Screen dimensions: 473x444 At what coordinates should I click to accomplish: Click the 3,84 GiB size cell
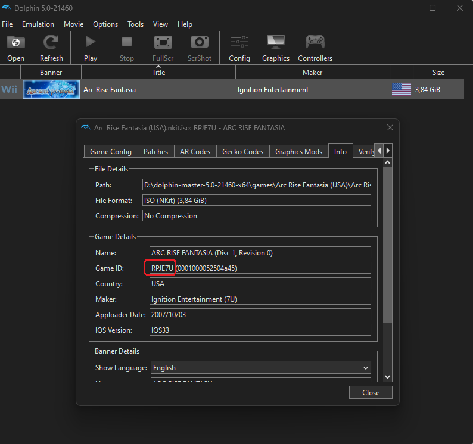(428, 90)
